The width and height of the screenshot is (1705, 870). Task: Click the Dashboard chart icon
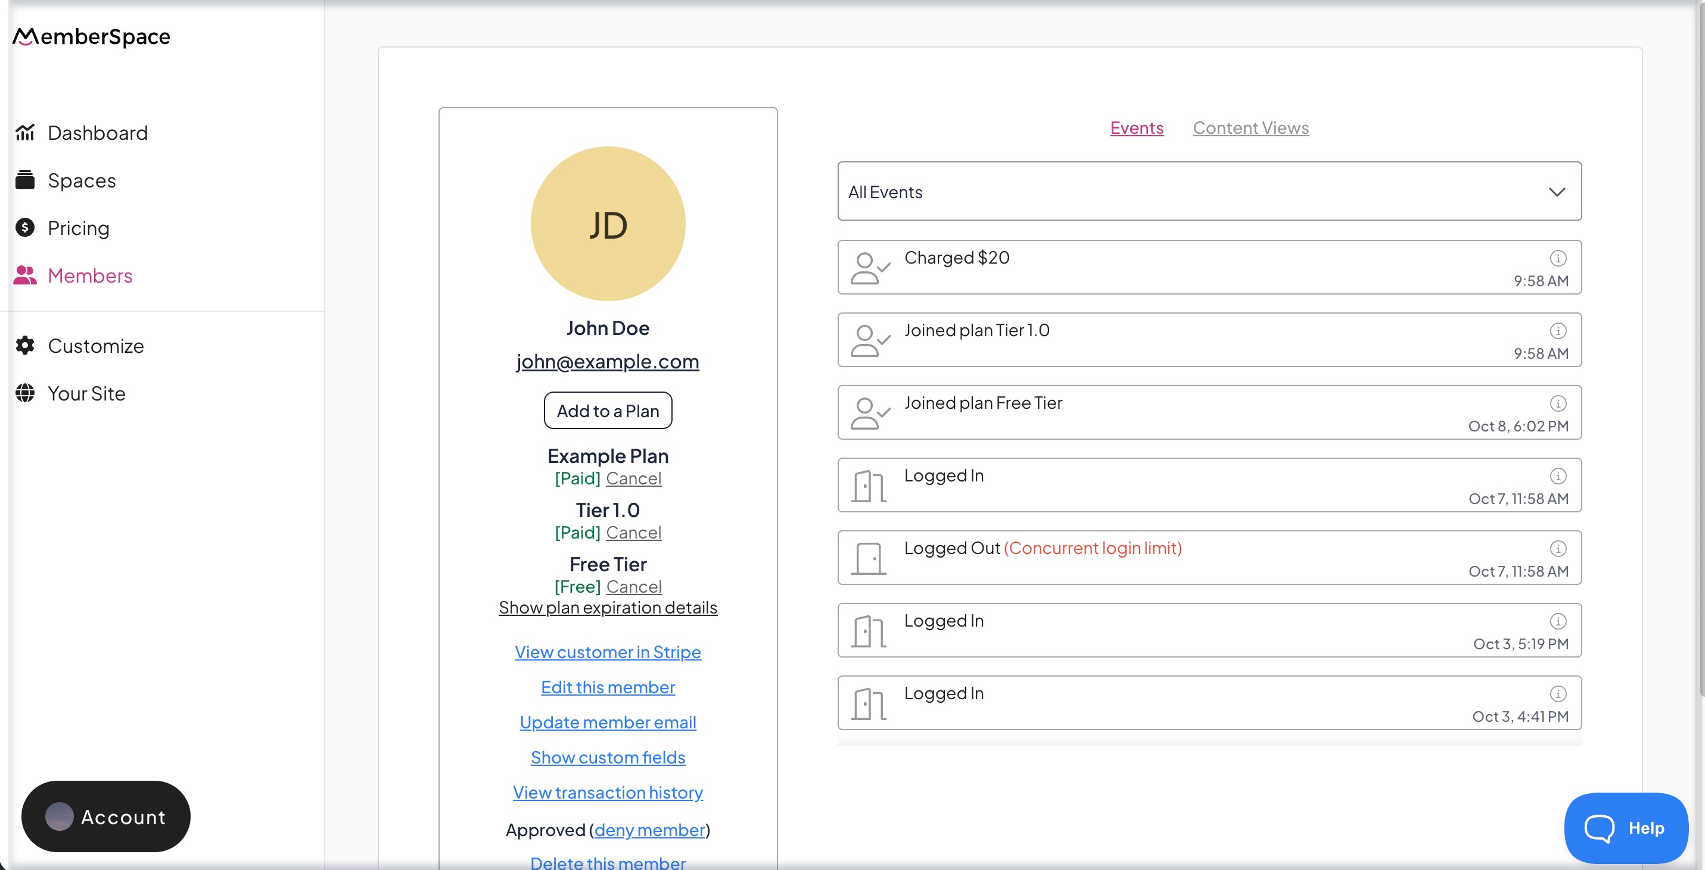24,133
